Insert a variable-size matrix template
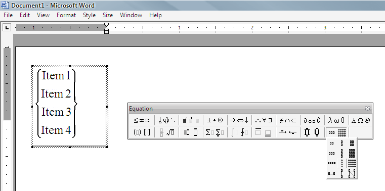This screenshot has height=191, width=385. click(352, 174)
